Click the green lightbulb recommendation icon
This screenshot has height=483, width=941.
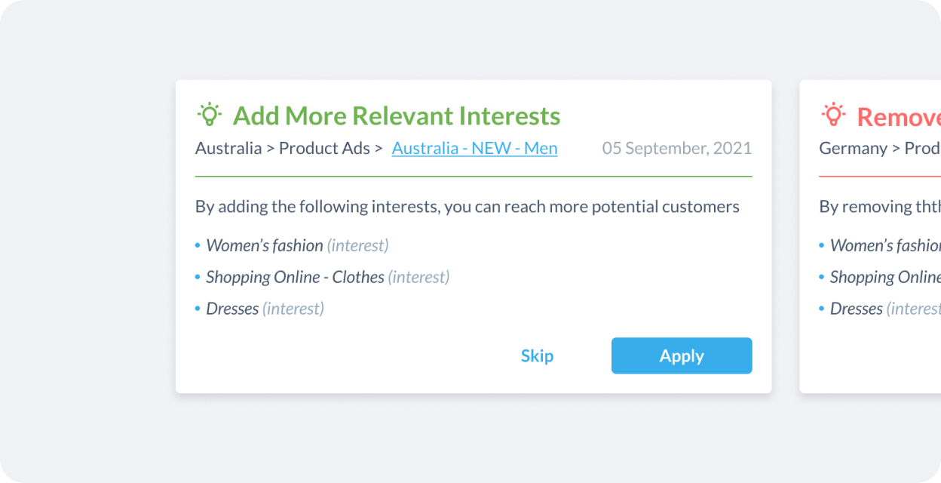[209, 114]
